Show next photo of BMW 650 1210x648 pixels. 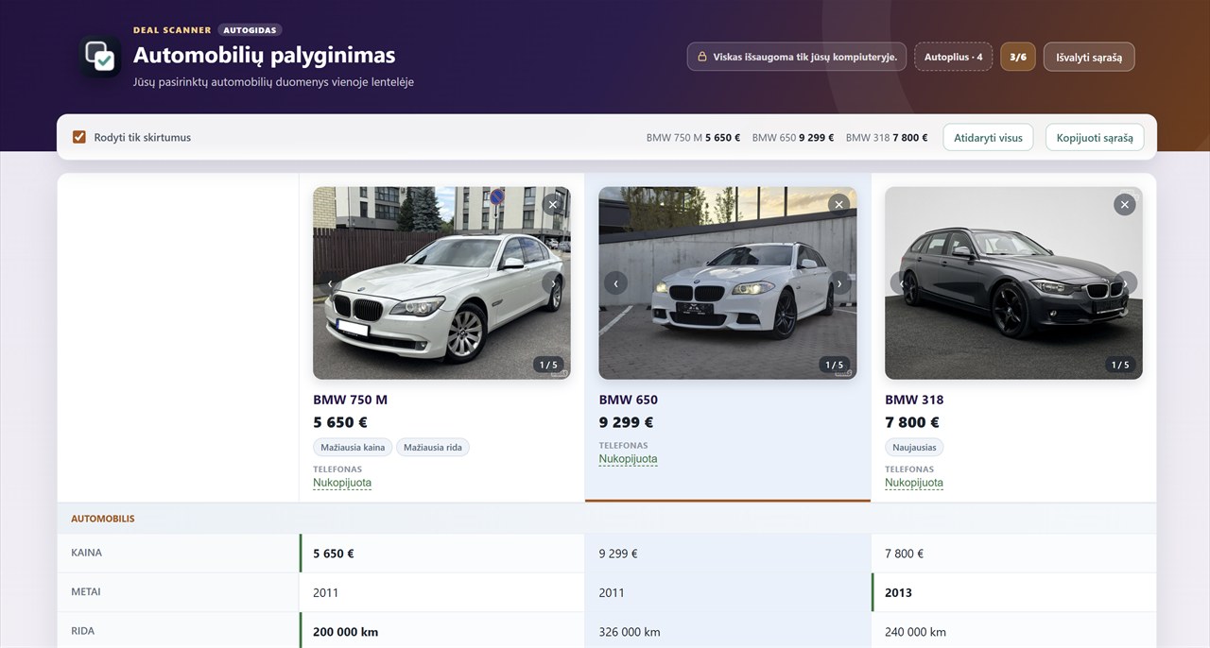(839, 282)
